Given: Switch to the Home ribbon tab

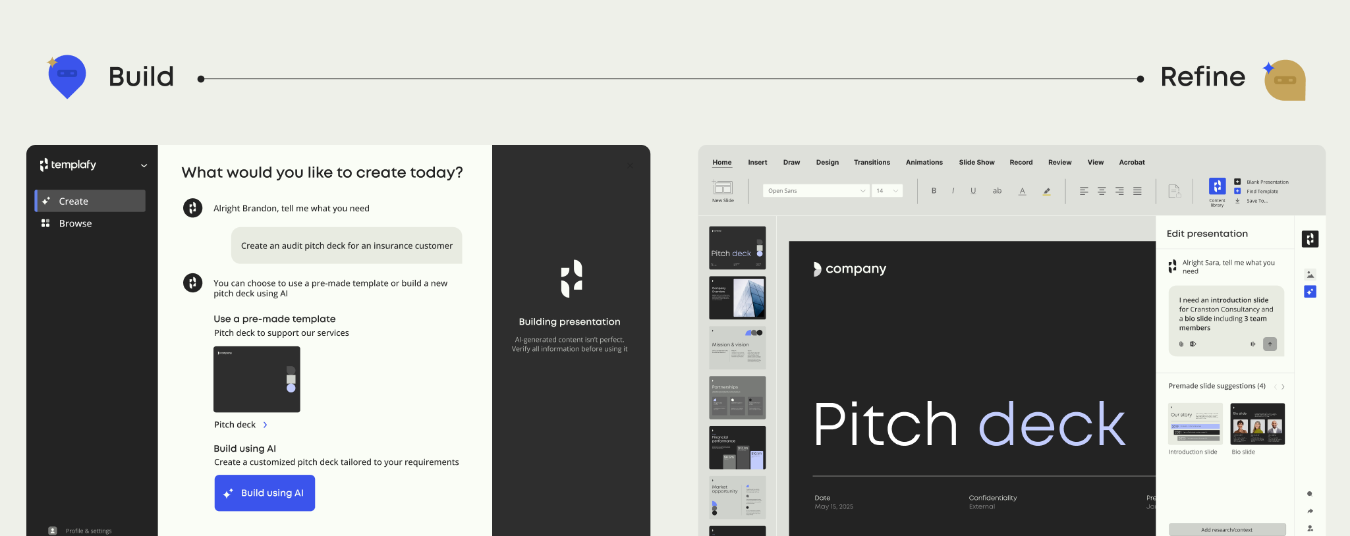Looking at the screenshot, I should [x=722, y=163].
